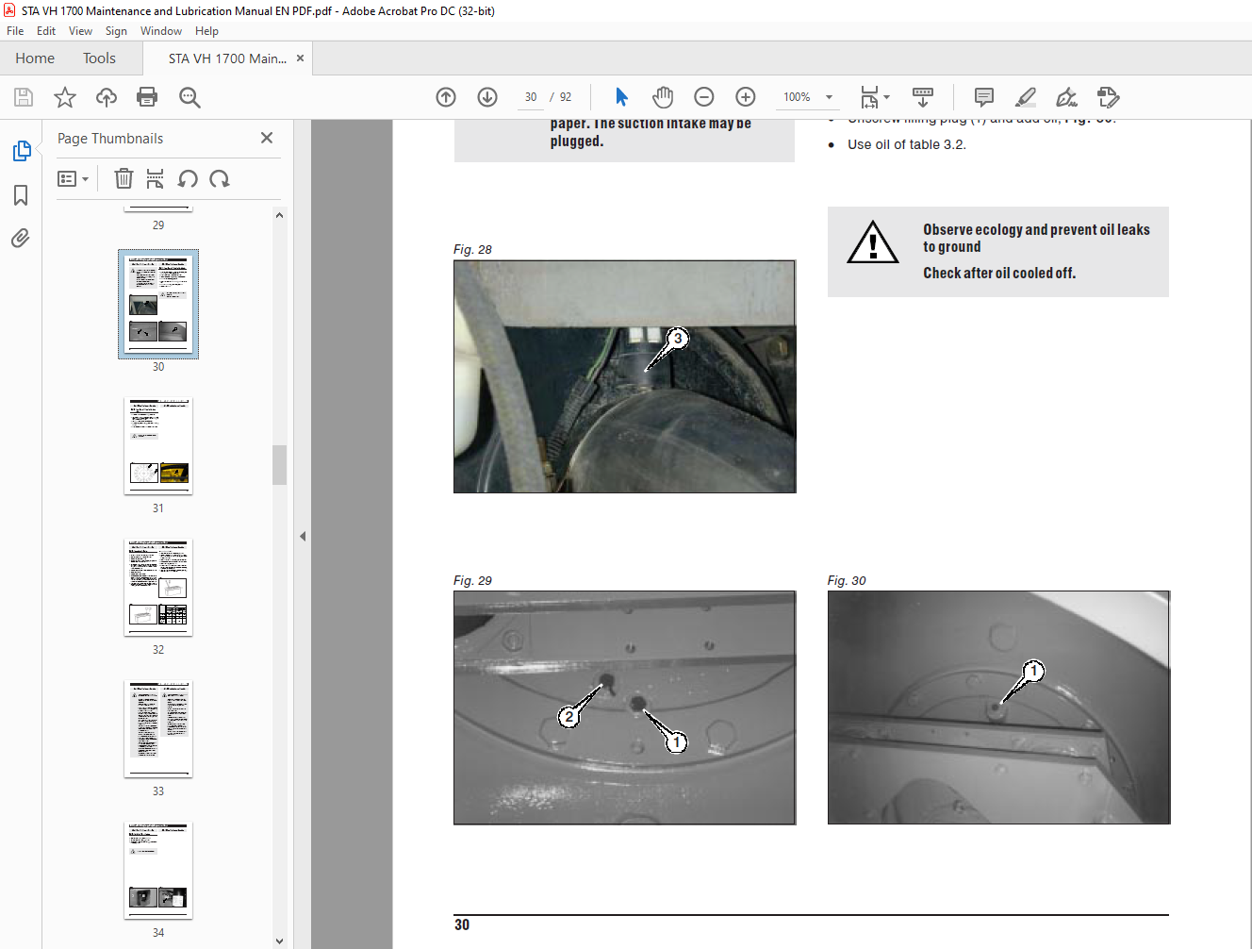The image size is (1252, 949).
Task: Open the Window menu
Action: click(x=161, y=31)
